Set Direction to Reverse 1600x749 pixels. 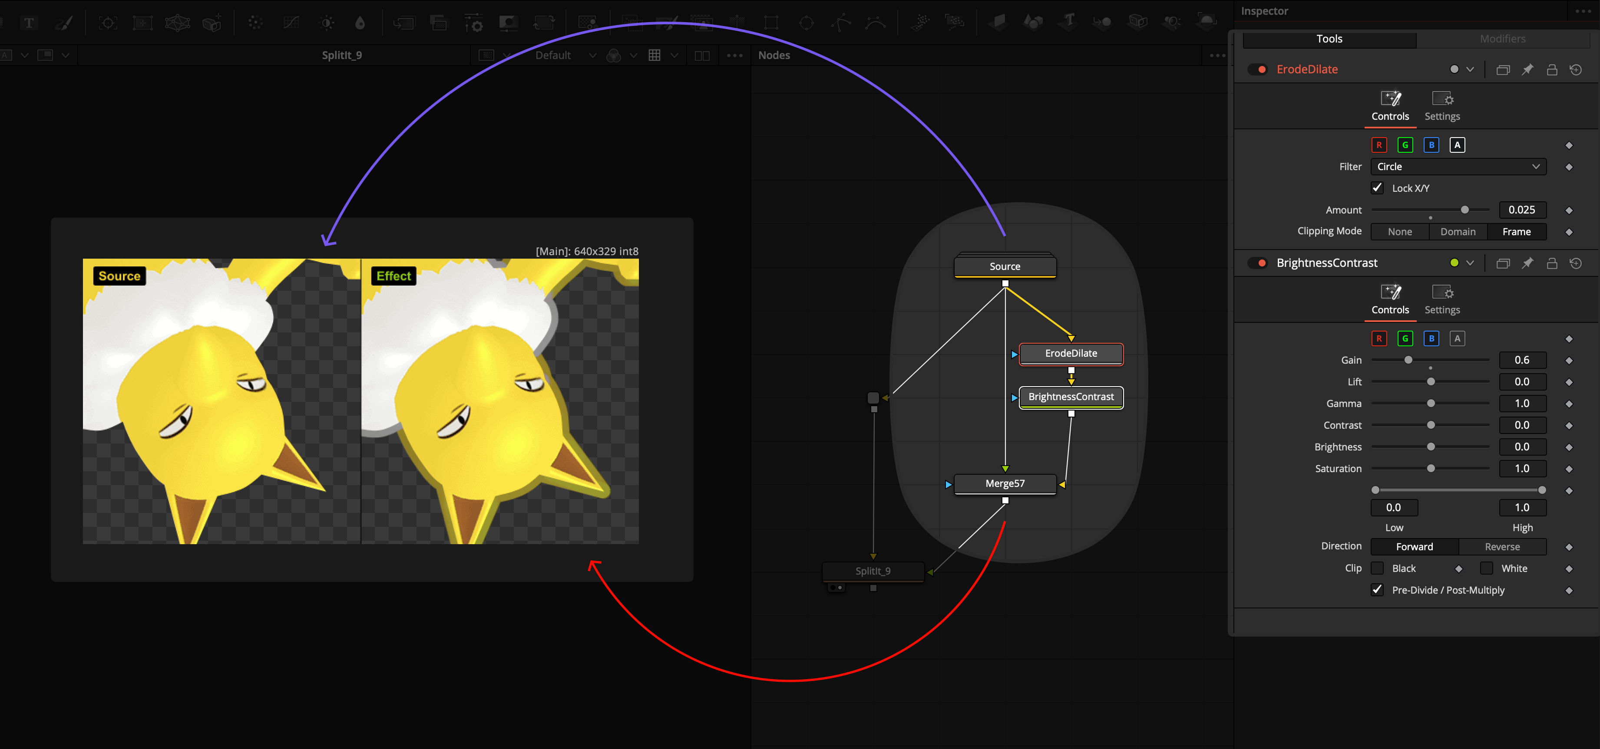pos(1502,547)
